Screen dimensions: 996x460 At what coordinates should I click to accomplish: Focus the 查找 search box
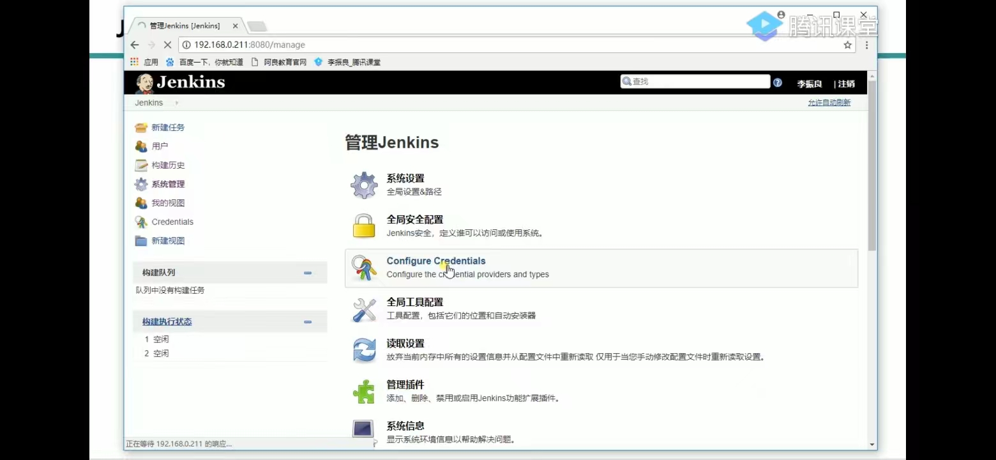pyautogui.click(x=695, y=82)
